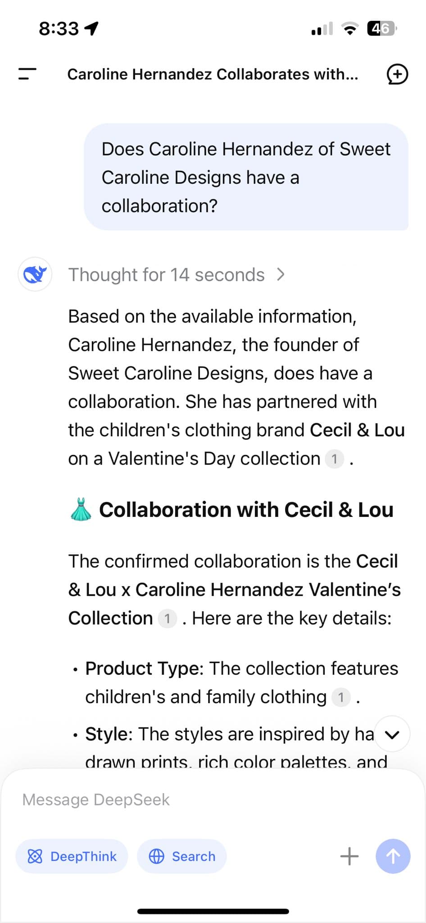Image resolution: width=426 pixels, height=923 pixels.
Task: Tap the send arrow button
Action: [x=393, y=856]
